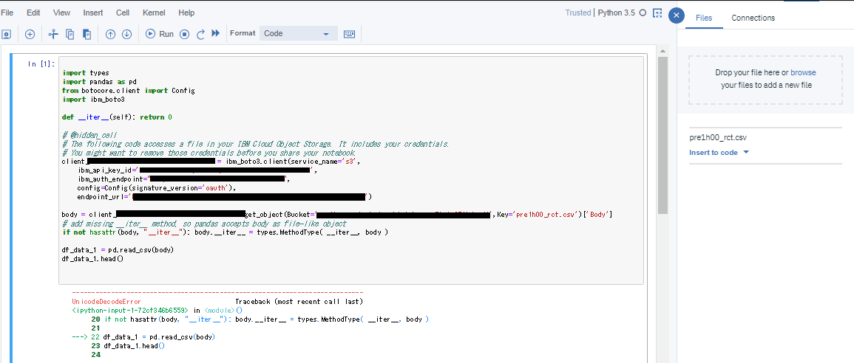Screen dimensions: 854x363
Task: Switch to the Connections tab
Action: (753, 18)
